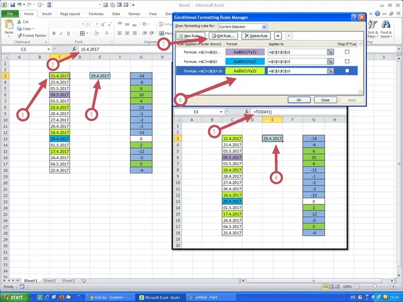This screenshot has width=403, height=302.
Task: Switch to the Data ribbon tab
Action: coord(116,14)
